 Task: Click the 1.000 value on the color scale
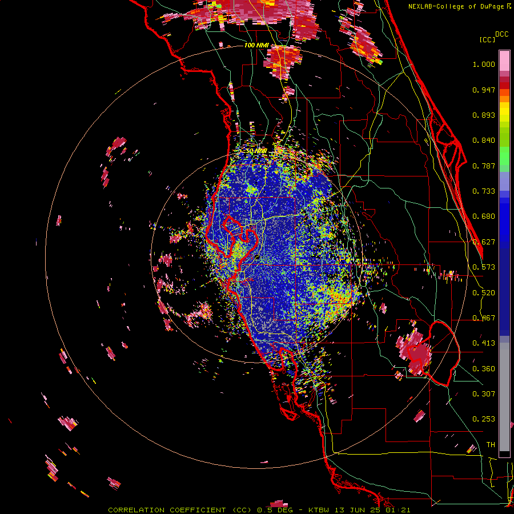[x=484, y=64]
